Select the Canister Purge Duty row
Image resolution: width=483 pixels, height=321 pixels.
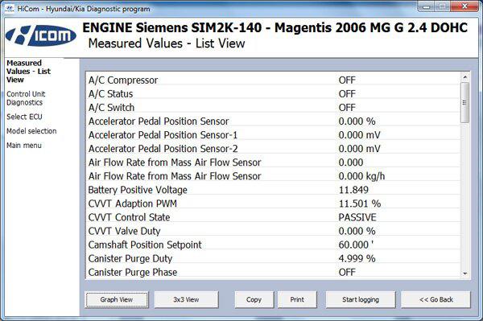click(273, 258)
